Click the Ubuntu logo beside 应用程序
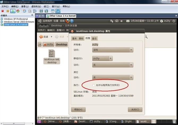This screenshot has height=125, width=178. (40, 21)
